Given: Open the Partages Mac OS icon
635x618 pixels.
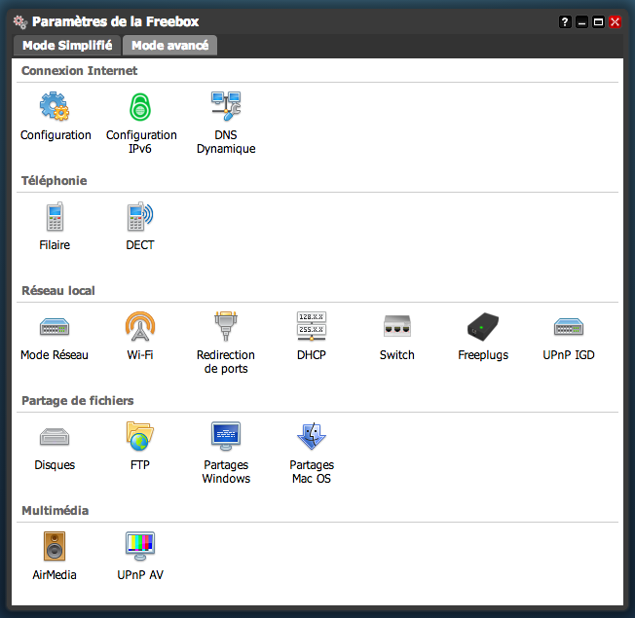Looking at the screenshot, I should coord(312,436).
